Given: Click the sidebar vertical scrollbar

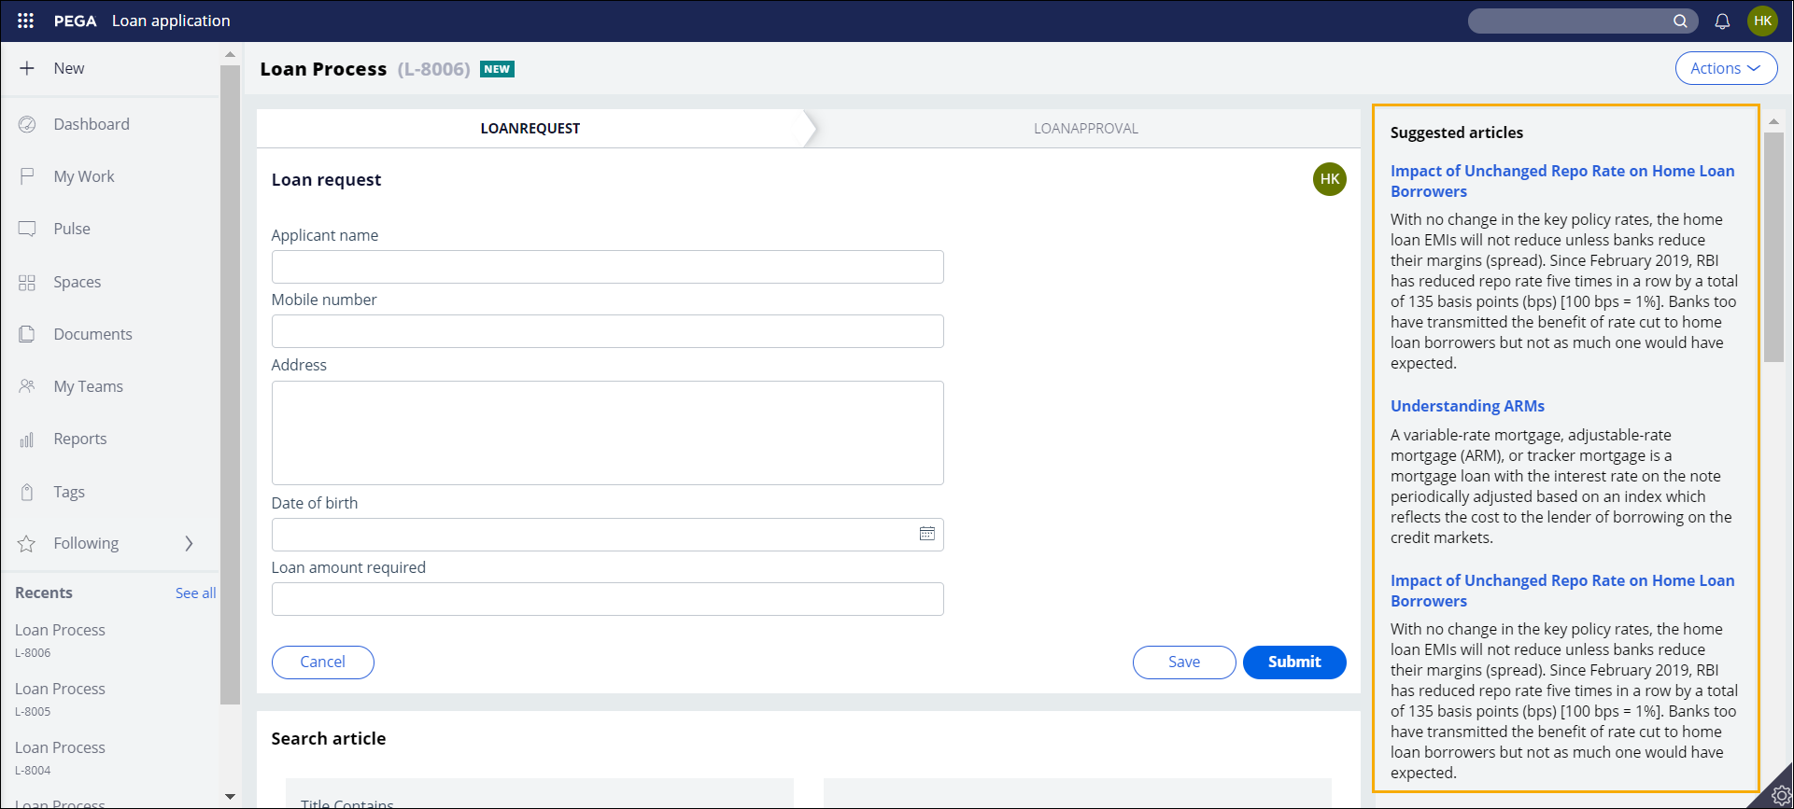Looking at the screenshot, I should [x=230, y=373].
